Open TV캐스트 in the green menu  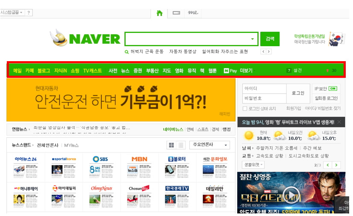93,71
